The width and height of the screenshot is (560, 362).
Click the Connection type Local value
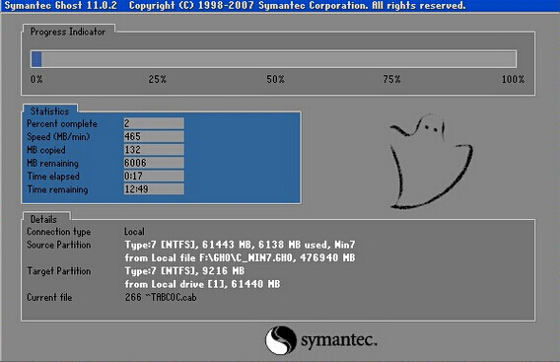click(x=134, y=232)
